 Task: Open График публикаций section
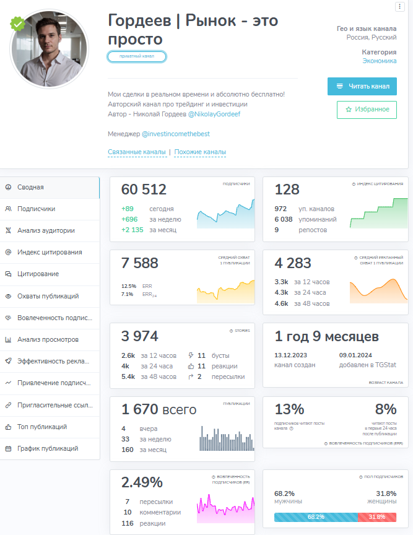pos(50,449)
